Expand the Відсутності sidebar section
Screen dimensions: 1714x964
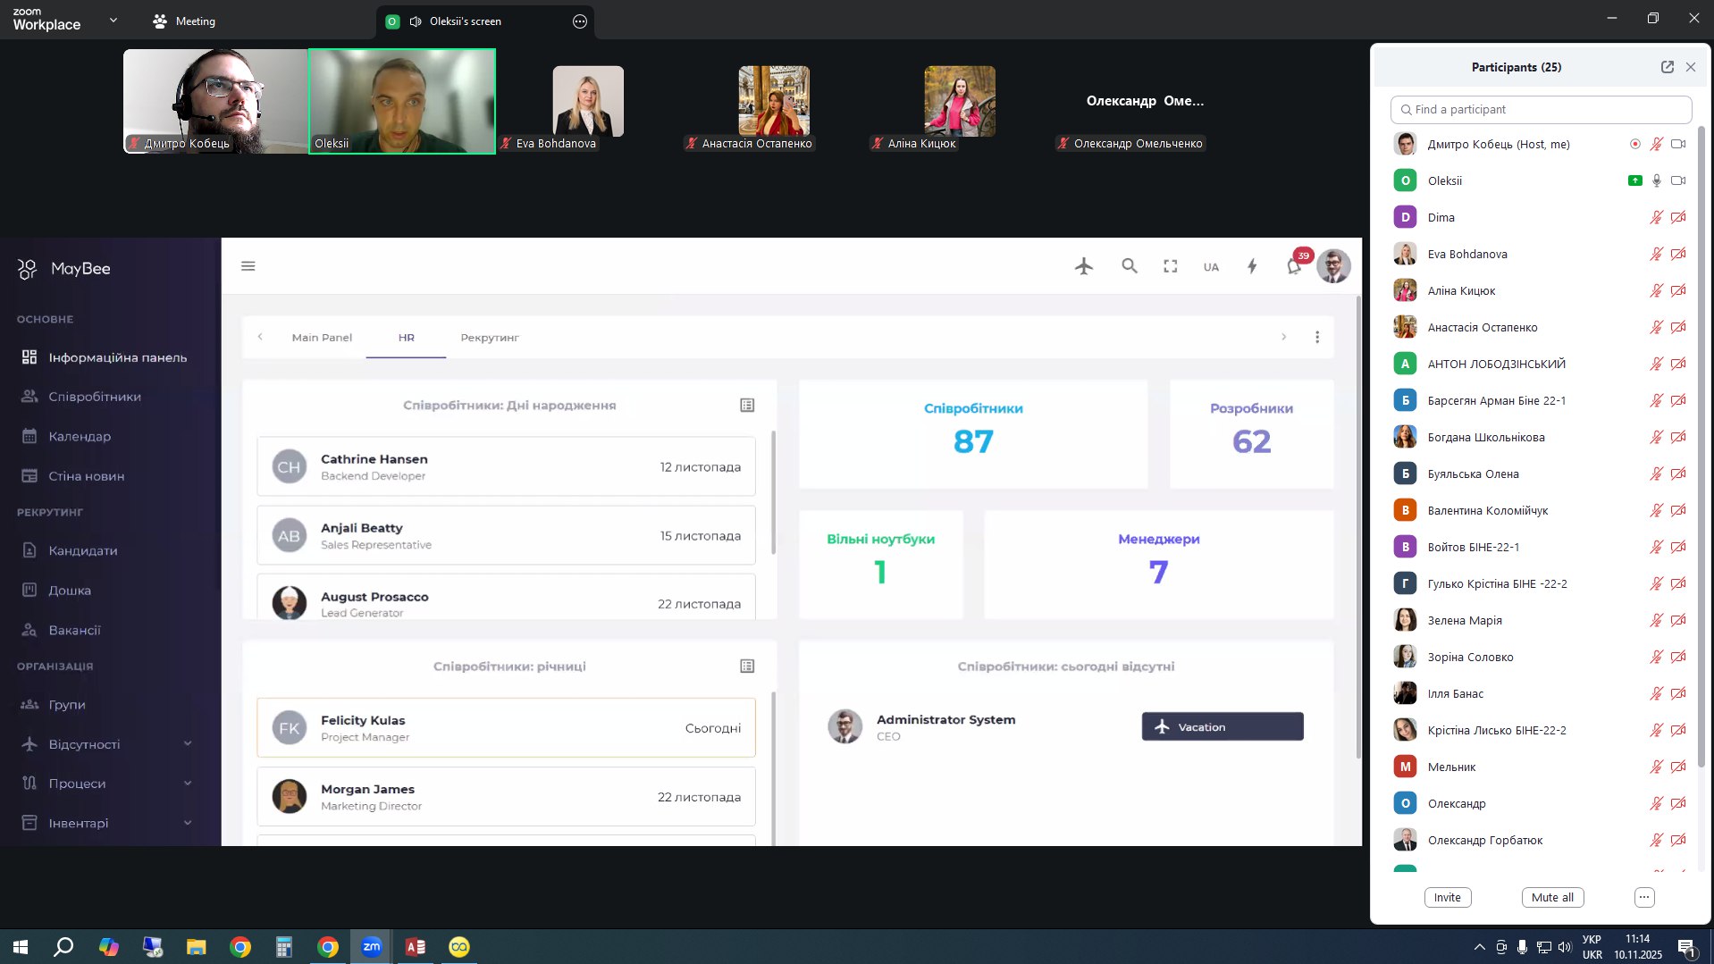click(188, 744)
